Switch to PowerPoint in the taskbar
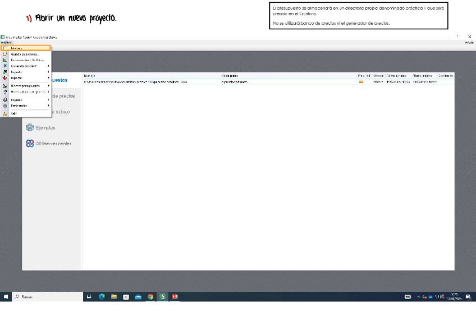Viewport: 476px width, 336px height. tap(175, 297)
